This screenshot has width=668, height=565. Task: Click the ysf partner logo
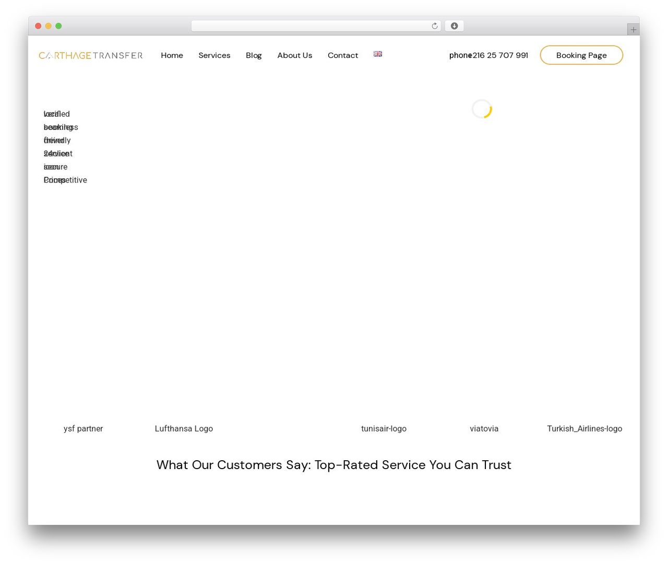point(83,428)
